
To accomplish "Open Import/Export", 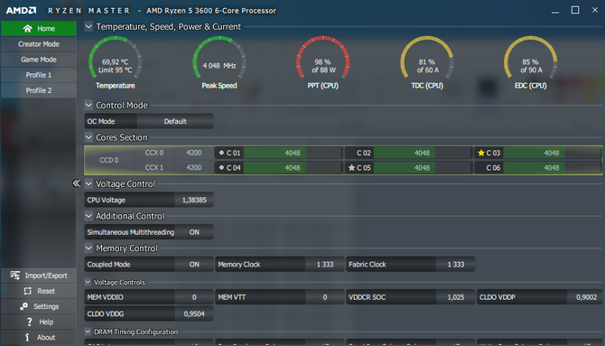I will point(39,276).
